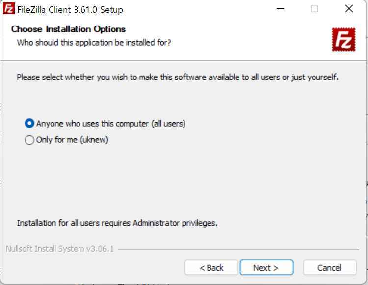The height and width of the screenshot is (285, 368).
Task: Click the FileZilla icon in the title bar
Action: point(9,9)
